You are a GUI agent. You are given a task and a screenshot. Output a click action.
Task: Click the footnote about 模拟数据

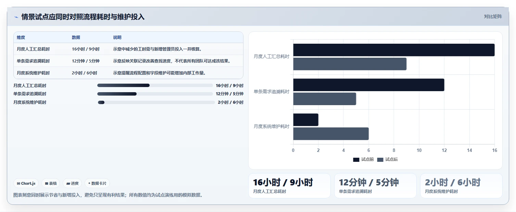click(109, 195)
